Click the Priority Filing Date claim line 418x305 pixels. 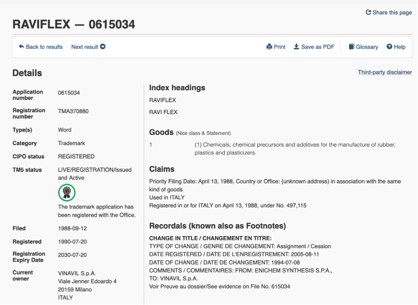pyautogui.click(x=275, y=185)
